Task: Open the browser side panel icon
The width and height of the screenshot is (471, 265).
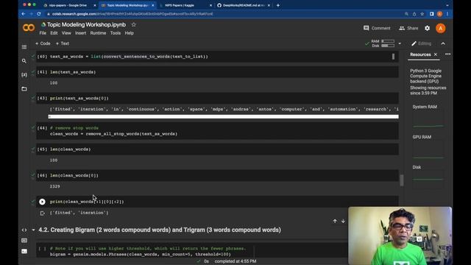Action: click(432, 14)
